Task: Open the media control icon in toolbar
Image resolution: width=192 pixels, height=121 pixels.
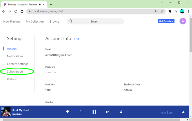Action: point(176,11)
